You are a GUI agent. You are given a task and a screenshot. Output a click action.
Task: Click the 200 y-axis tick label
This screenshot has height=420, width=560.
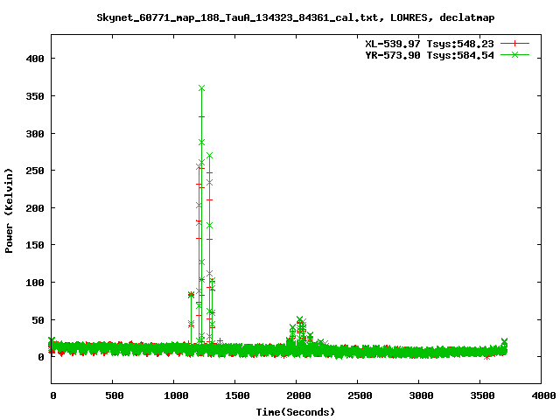click(x=35, y=208)
